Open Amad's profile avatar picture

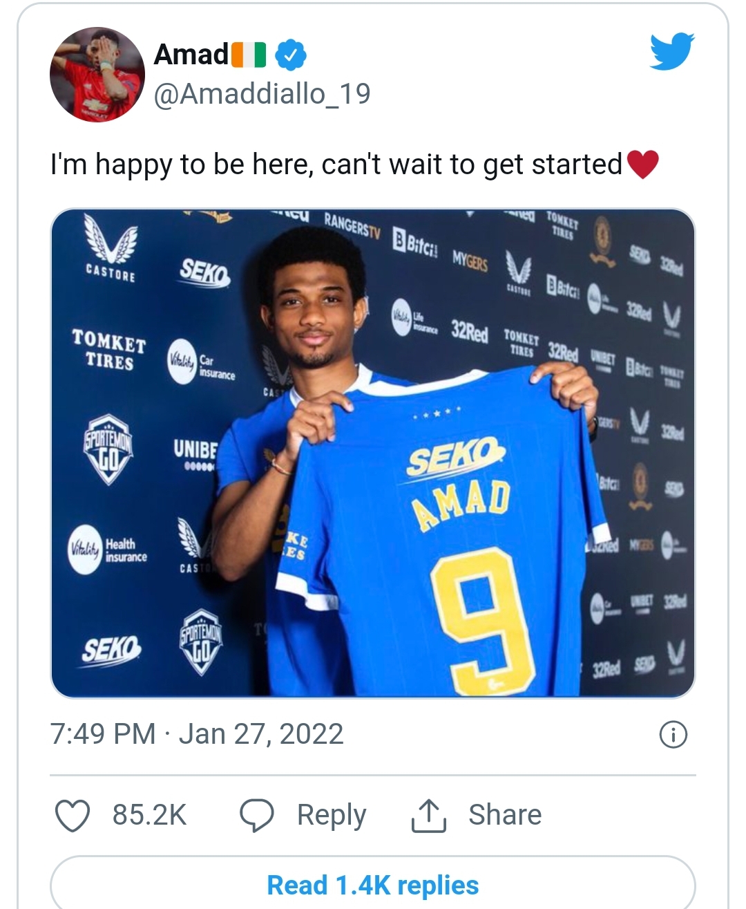point(95,74)
